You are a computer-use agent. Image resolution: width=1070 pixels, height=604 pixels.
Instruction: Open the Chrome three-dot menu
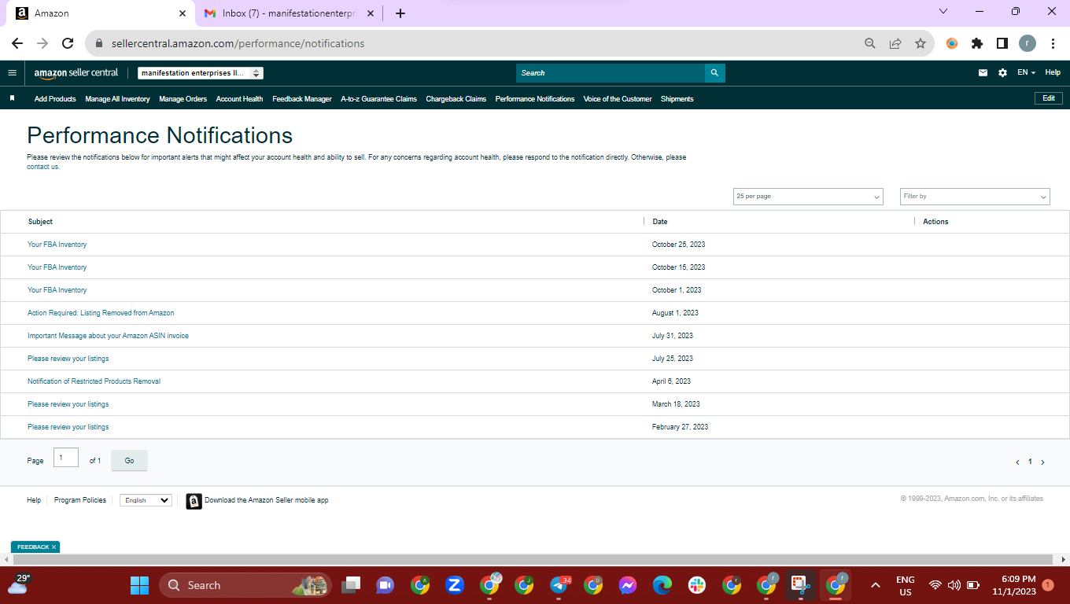pyautogui.click(x=1053, y=44)
